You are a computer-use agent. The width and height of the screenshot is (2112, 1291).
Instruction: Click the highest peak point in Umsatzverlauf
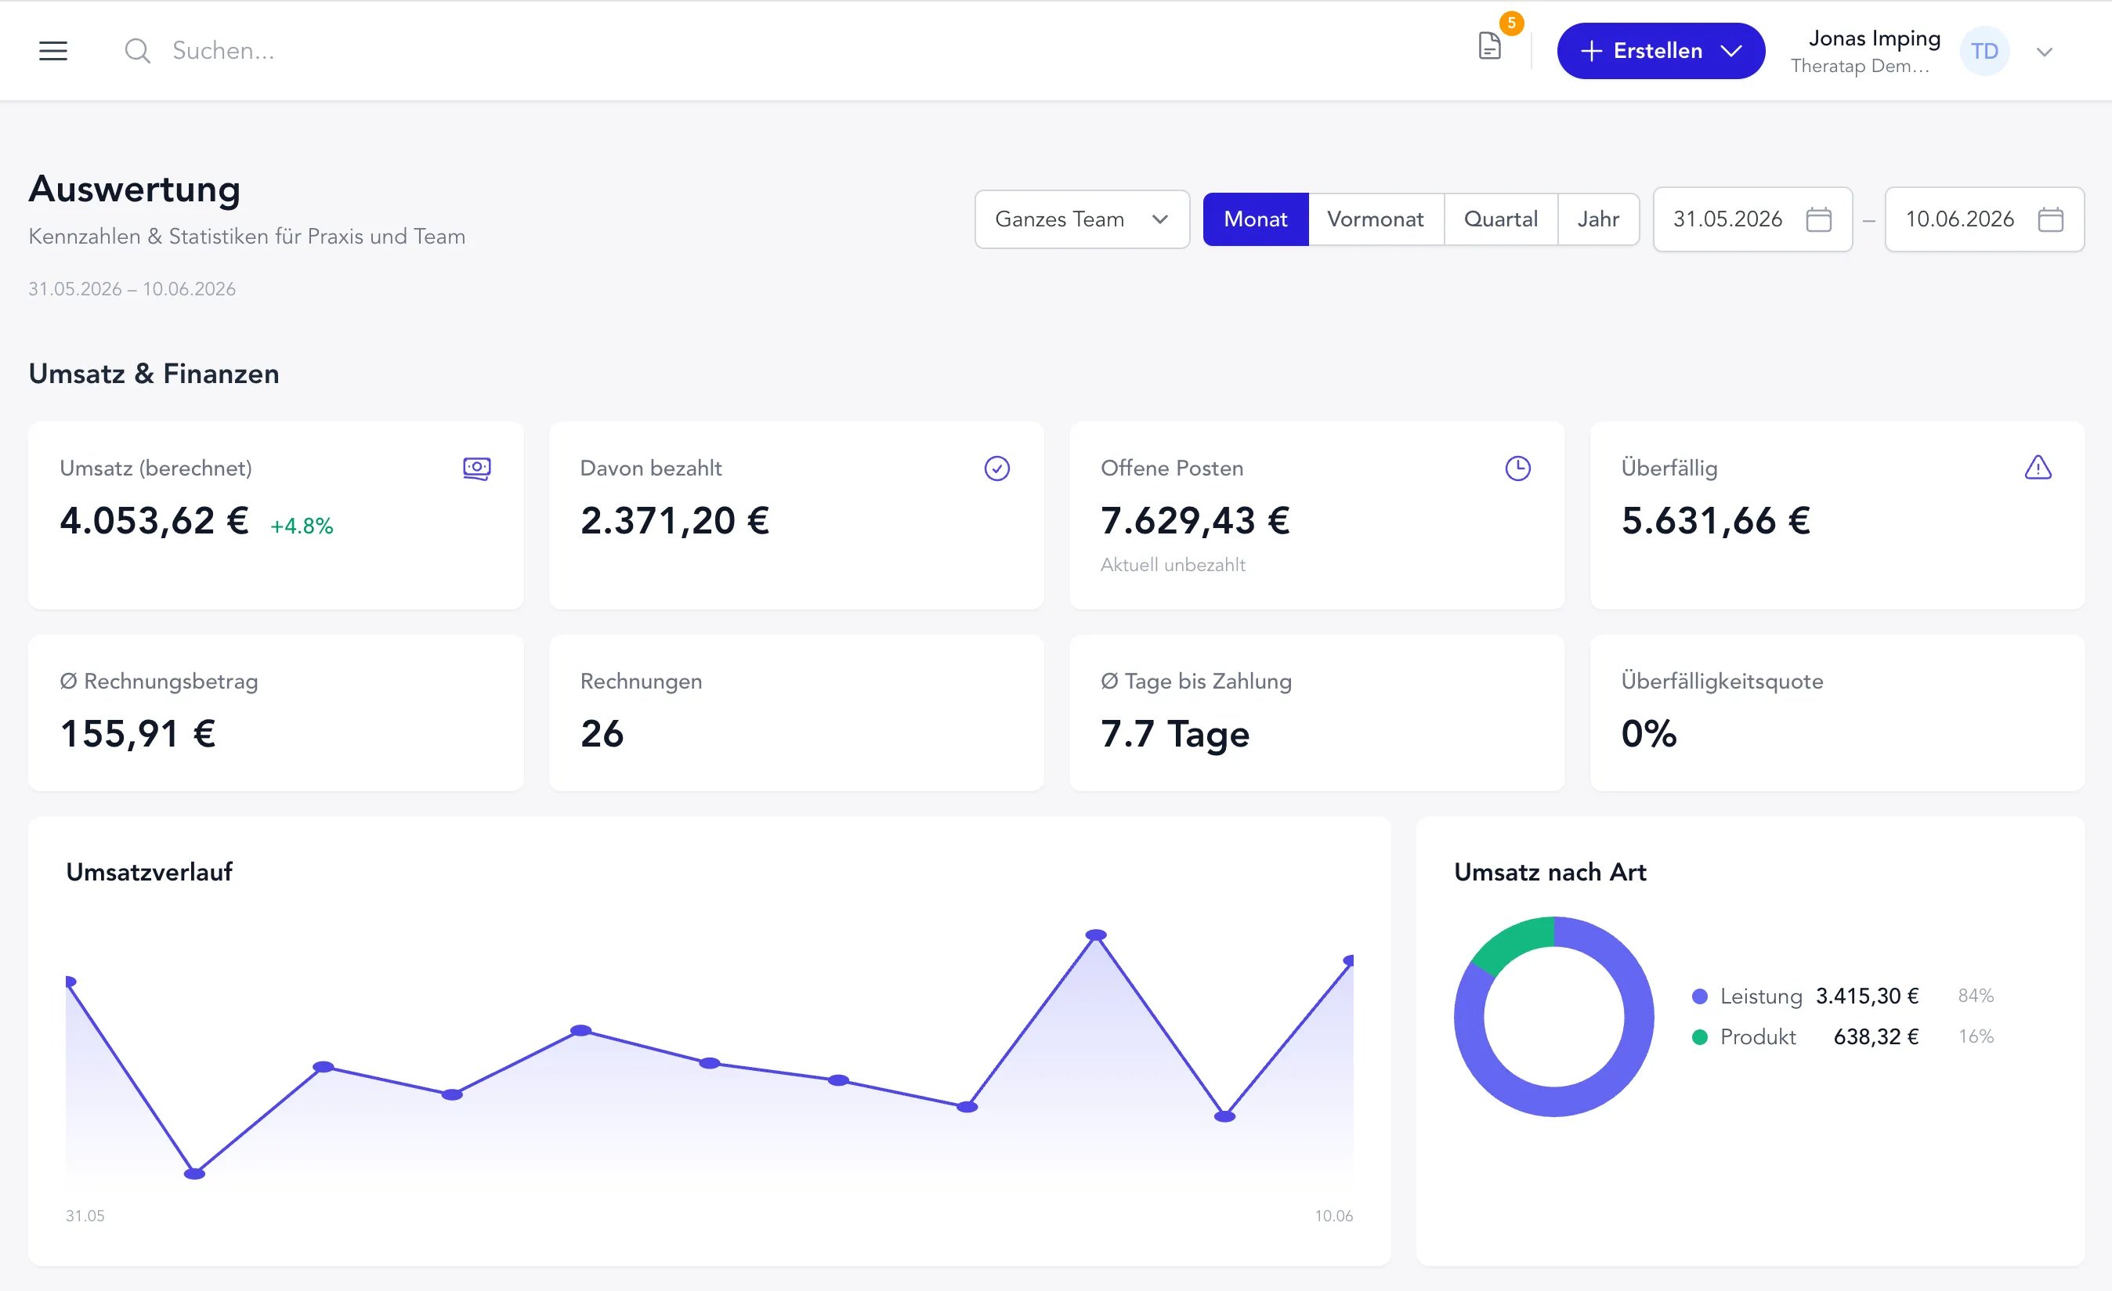coord(1095,935)
